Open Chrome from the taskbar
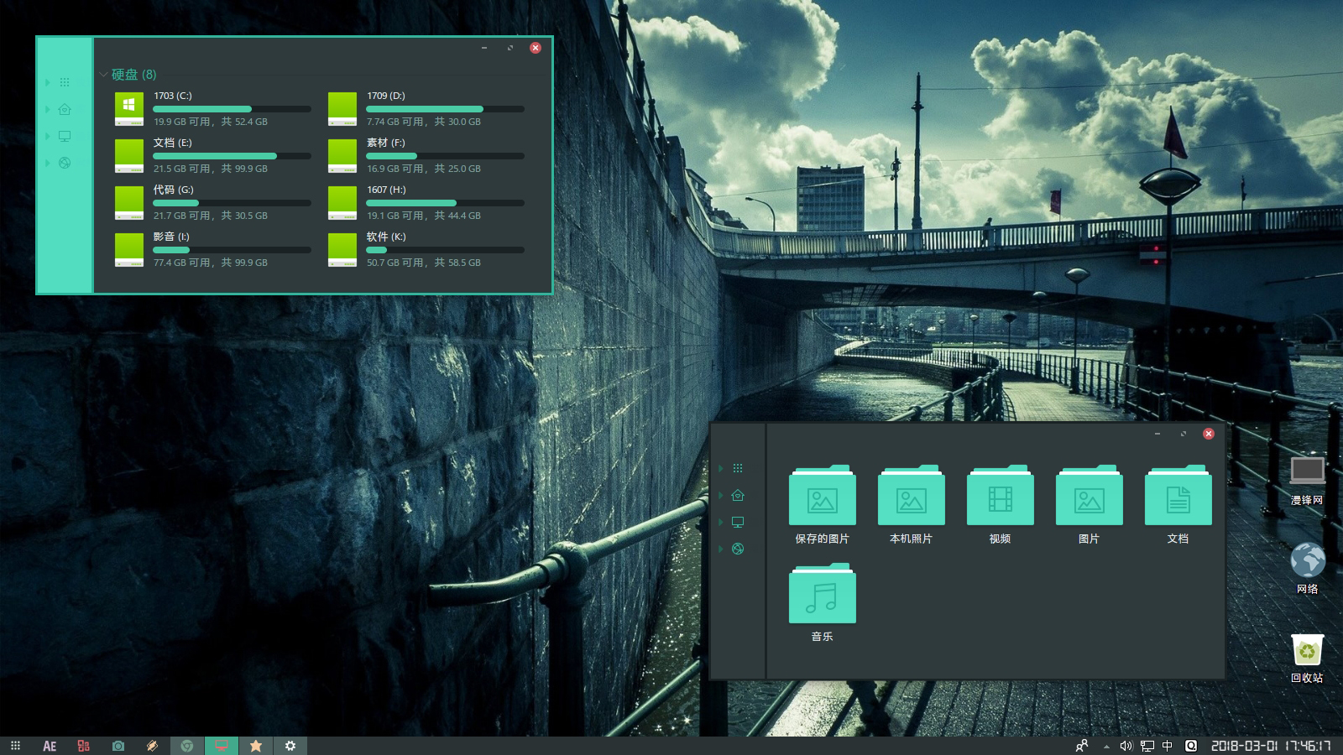 187,746
